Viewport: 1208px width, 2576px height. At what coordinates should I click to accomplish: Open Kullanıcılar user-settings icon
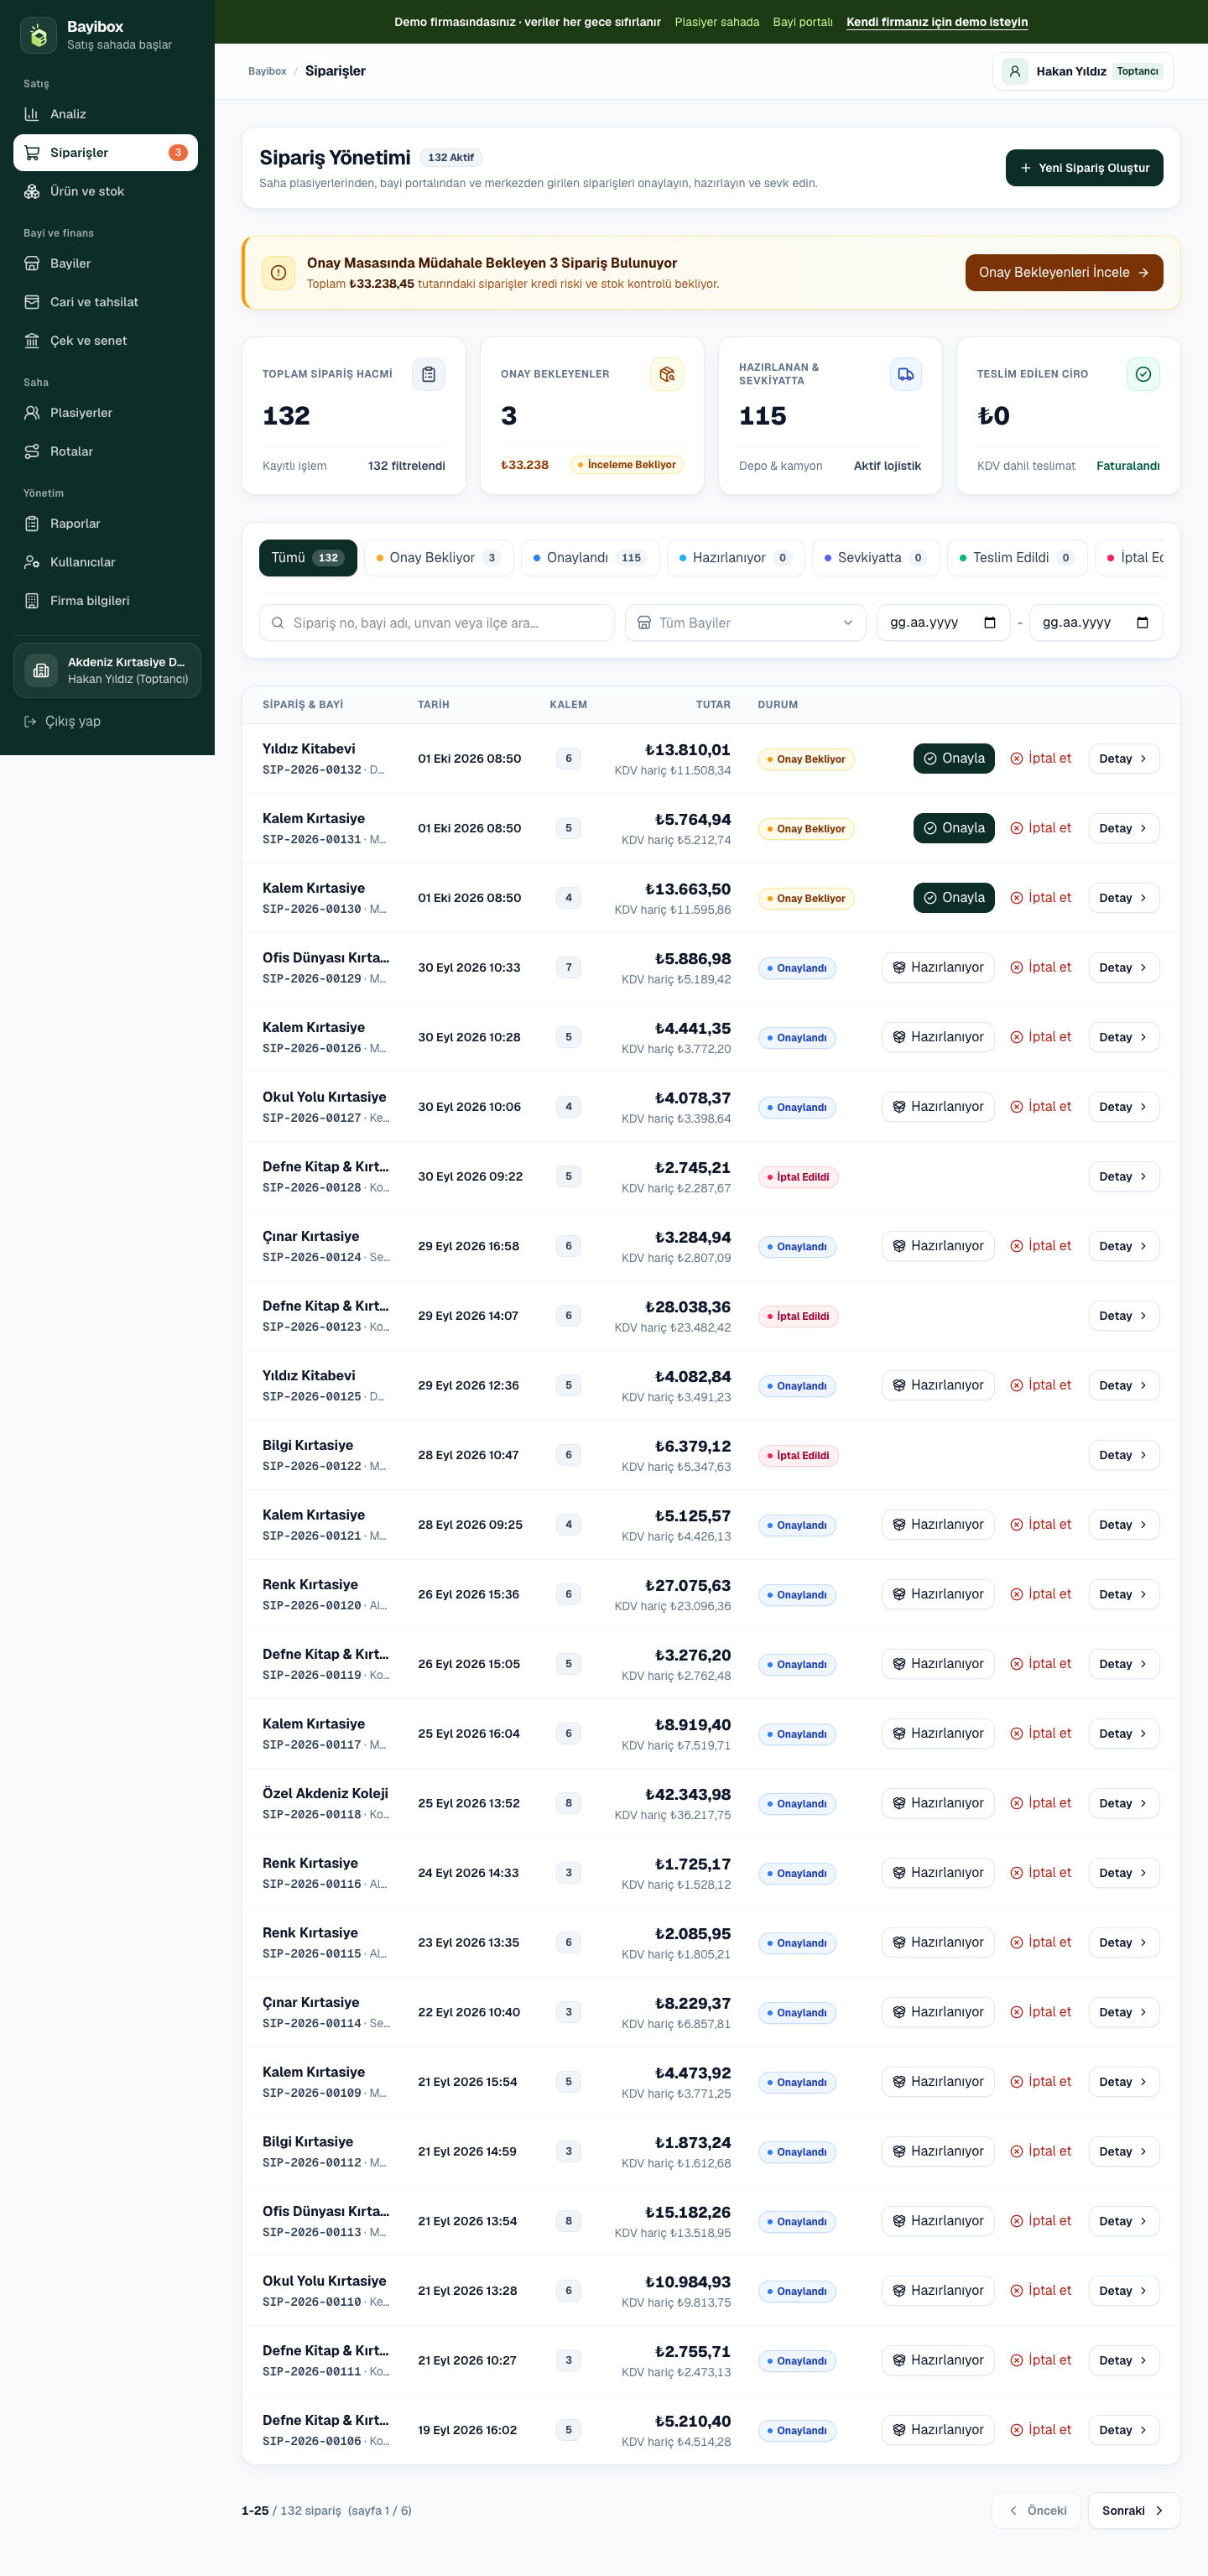click(32, 562)
